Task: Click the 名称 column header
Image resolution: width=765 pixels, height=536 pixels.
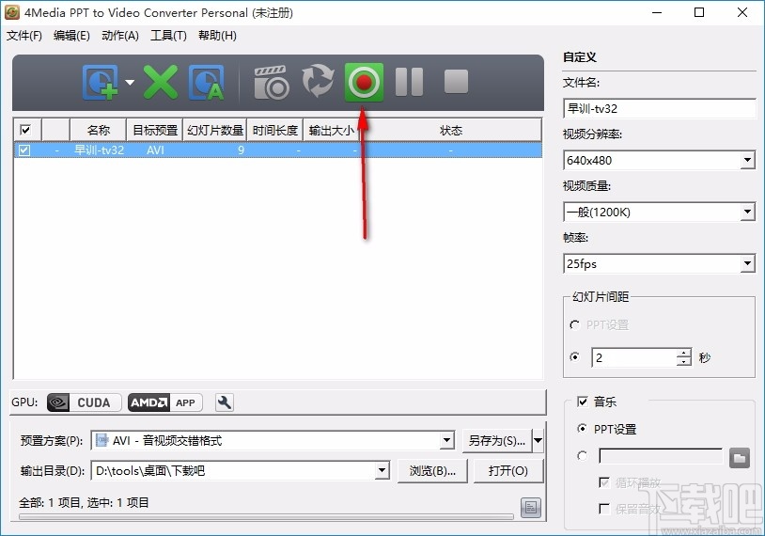Action: [98, 131]
